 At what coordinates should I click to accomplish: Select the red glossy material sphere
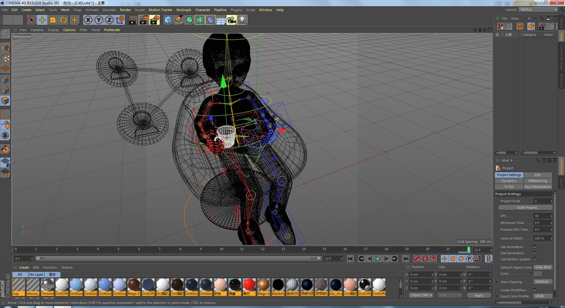(249, 285)
